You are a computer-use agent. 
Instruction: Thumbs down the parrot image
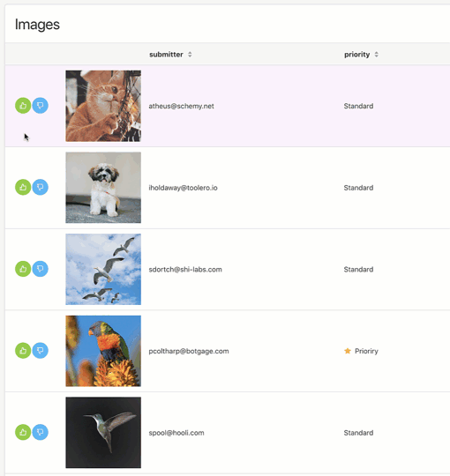40,351
